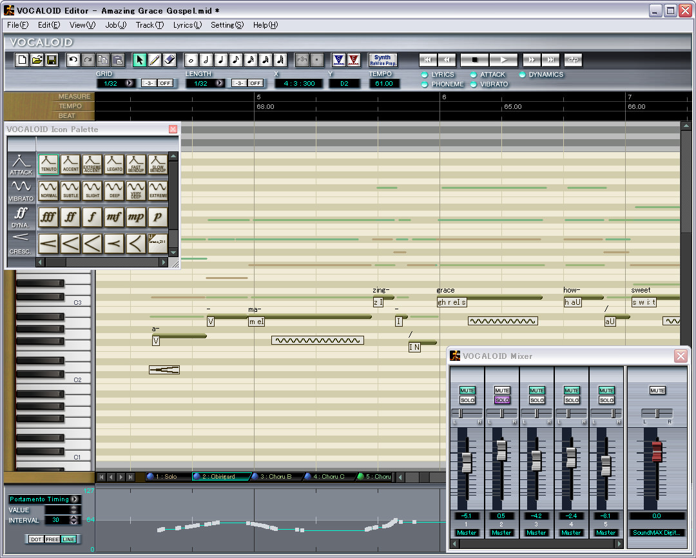Click the channel 1 volume fader
This screenshot has height=558, width=696.
(x=467, y=463)
